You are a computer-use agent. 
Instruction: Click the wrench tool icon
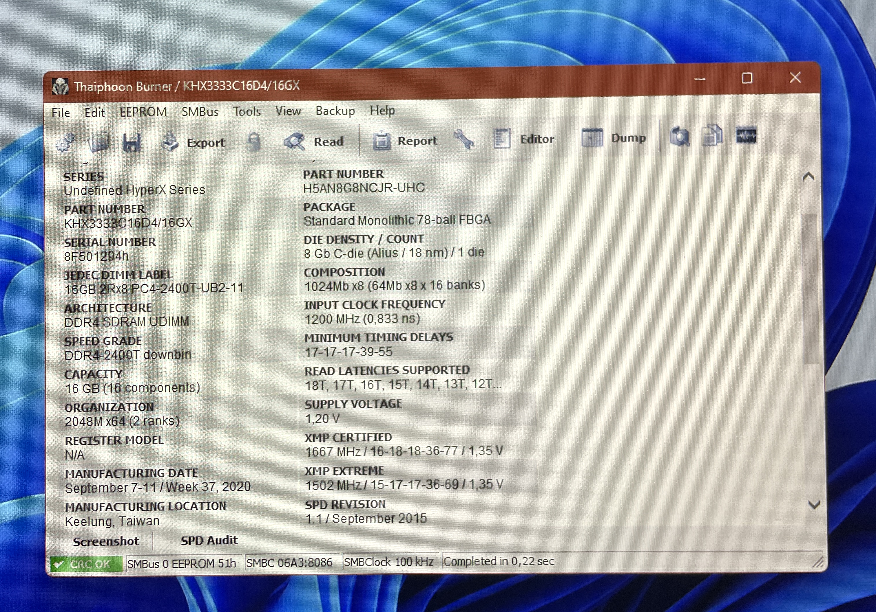(x=464, y=139)
